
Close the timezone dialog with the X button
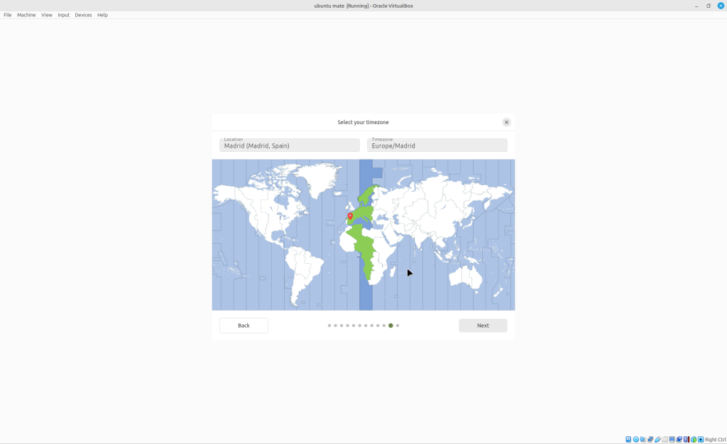506,122
